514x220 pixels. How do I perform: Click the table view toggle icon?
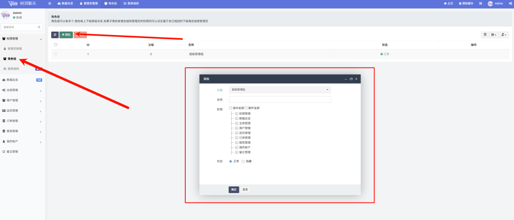pyautogui.click(x=485, y=35)
